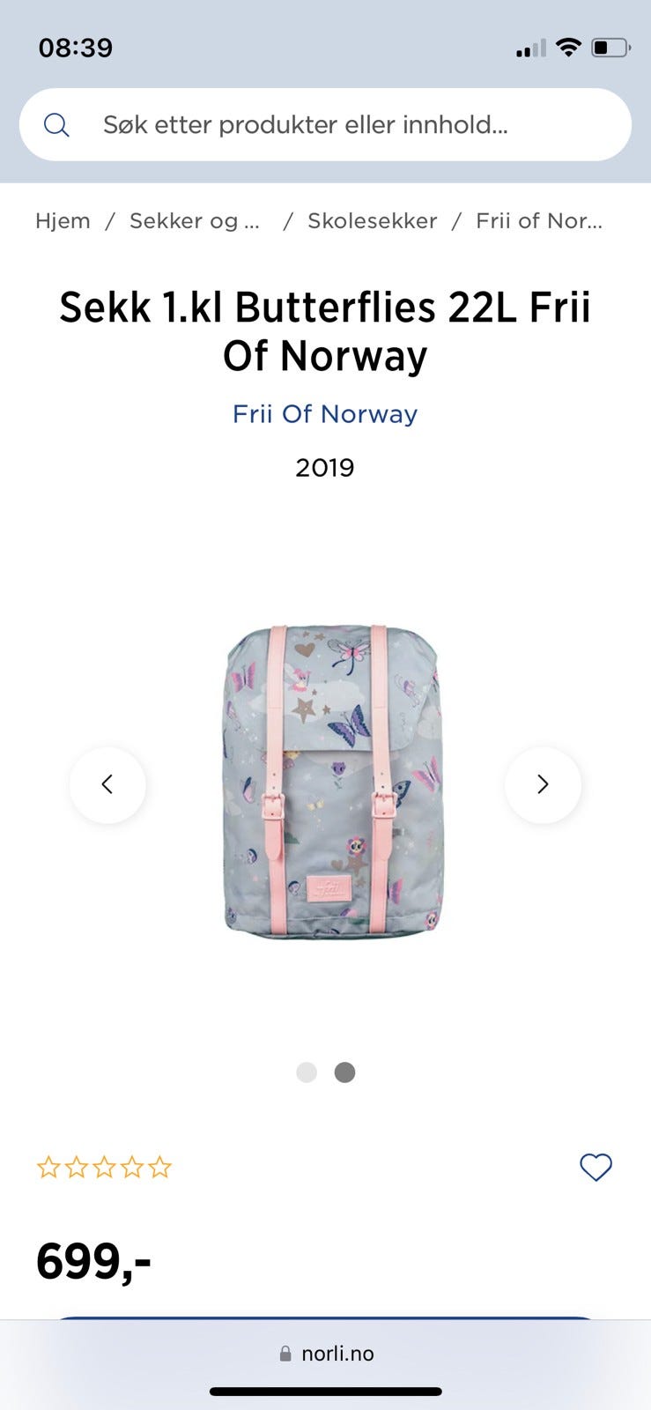The height and width of the screenshot is (1410, 651).
Task: Add product to wishlist with heart icon
Action: 596,1167
